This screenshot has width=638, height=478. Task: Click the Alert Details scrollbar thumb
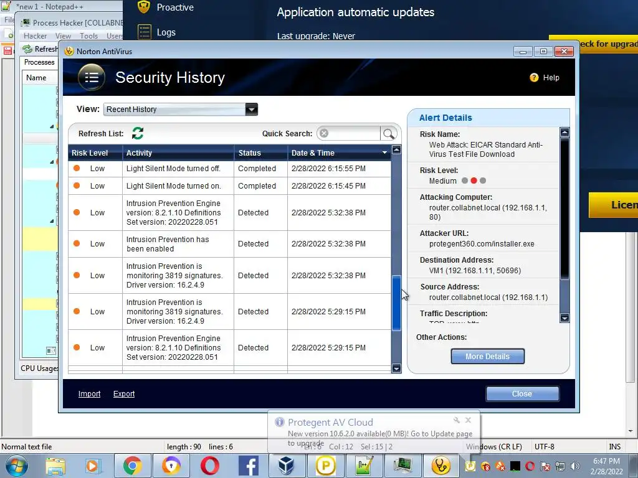click(x=564, y=209)
